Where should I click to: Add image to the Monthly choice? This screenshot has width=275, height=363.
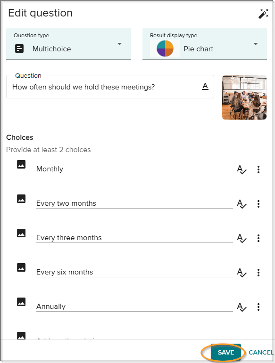tap(21, 164)
